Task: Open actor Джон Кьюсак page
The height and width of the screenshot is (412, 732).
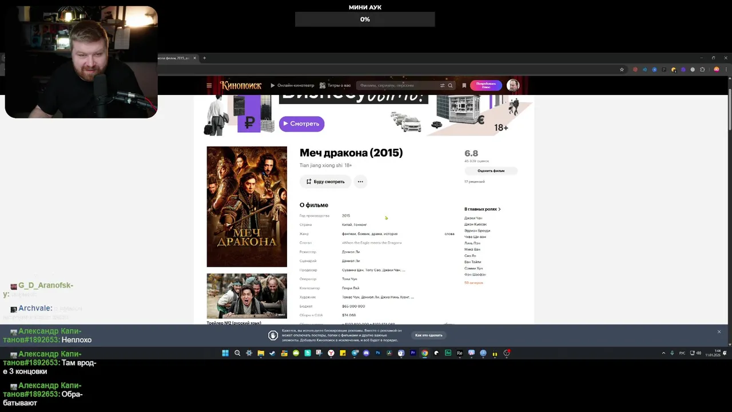Action: tap(475, 224)
